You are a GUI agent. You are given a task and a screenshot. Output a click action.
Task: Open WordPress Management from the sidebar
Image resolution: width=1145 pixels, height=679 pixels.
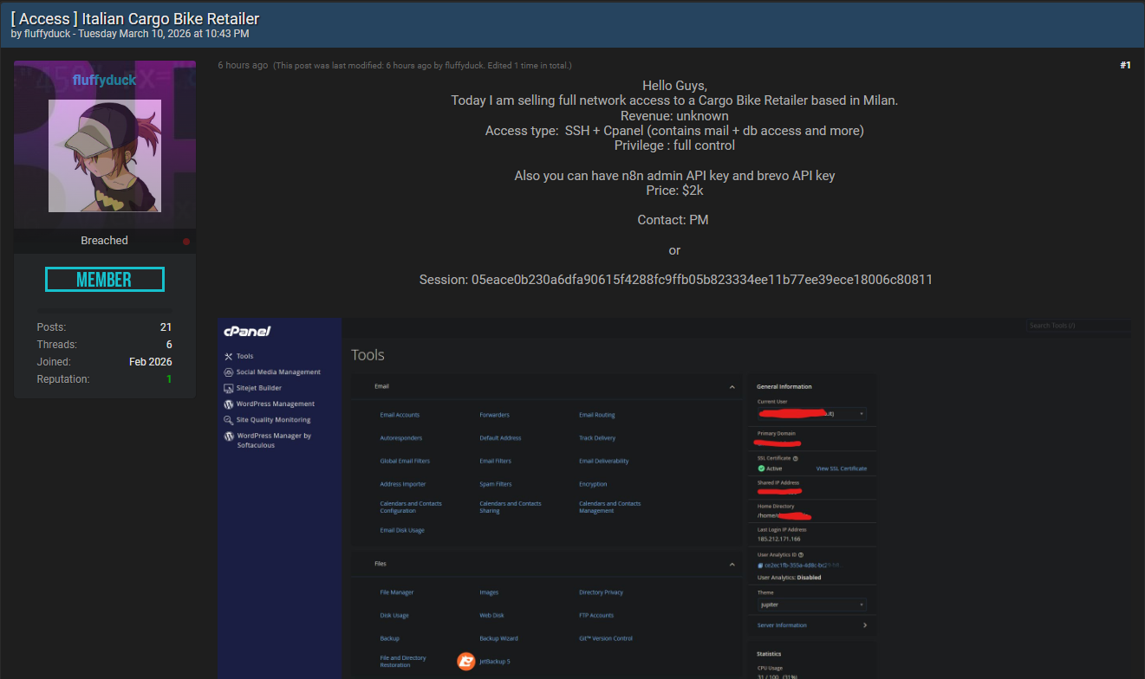click(x=228, y=404)
